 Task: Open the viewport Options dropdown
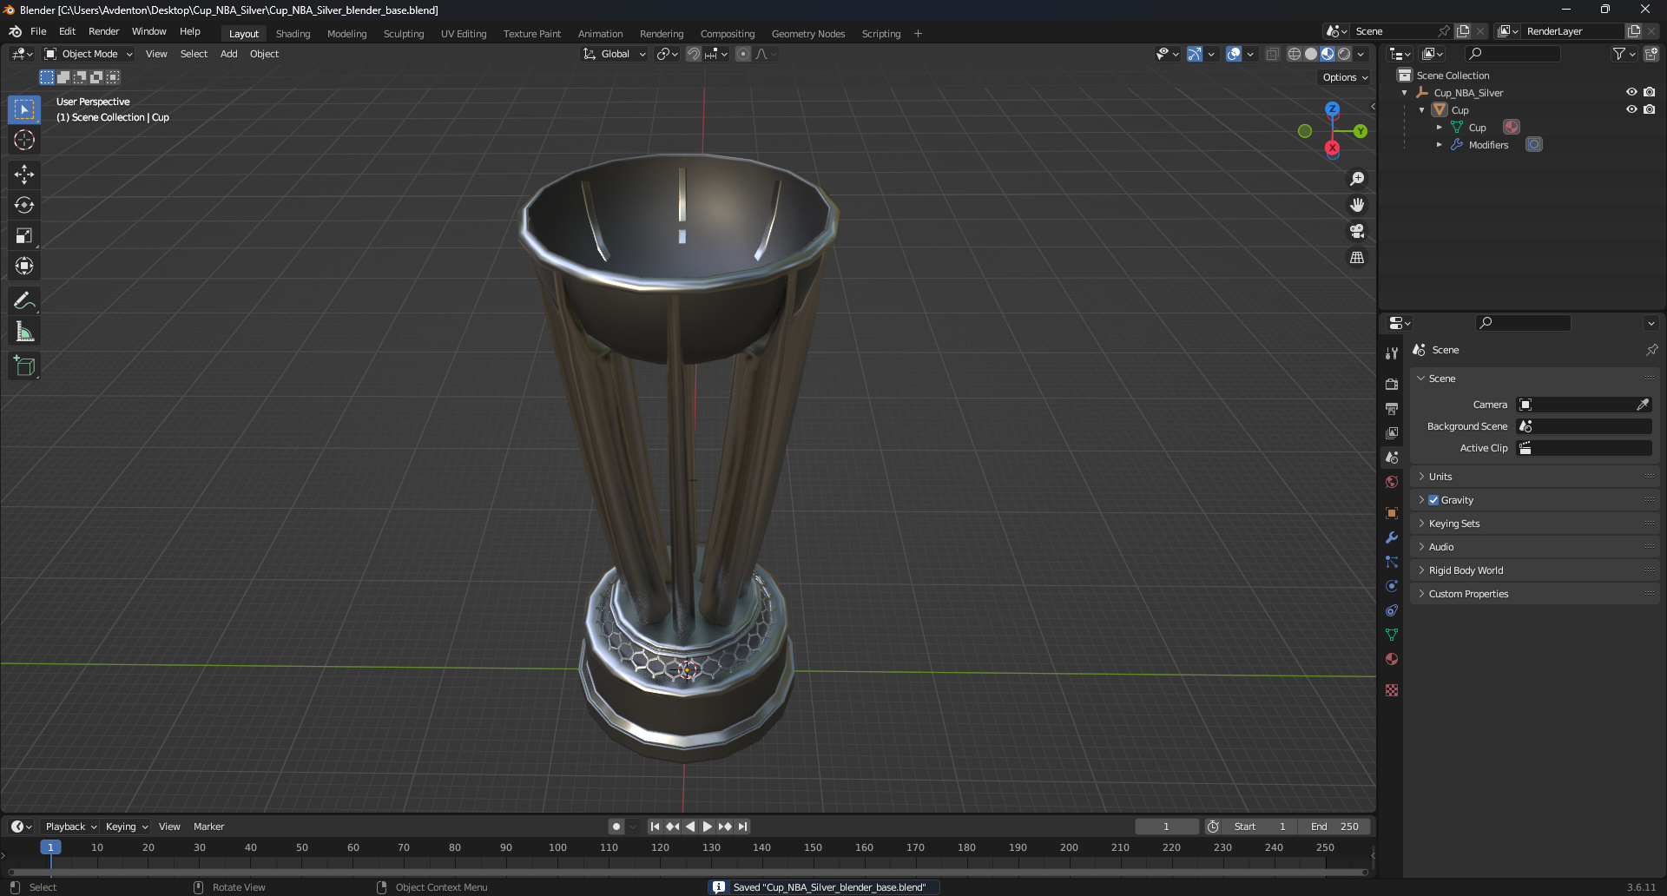pos(1345,77)
